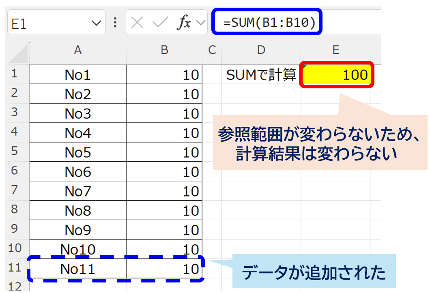Image resolution: width=430 pixels, height=293 pixels.
Task: Click the three-dot handle beside Name Box
Action: pyautogui.click(x=116, y=23)
